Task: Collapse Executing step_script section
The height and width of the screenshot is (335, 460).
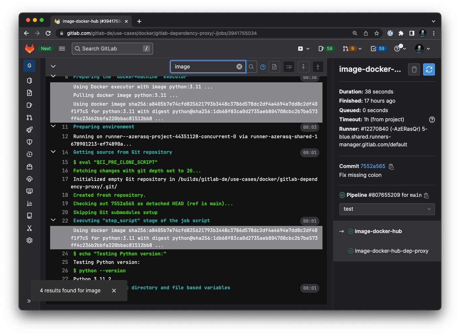Action: [x=53, y=220]
